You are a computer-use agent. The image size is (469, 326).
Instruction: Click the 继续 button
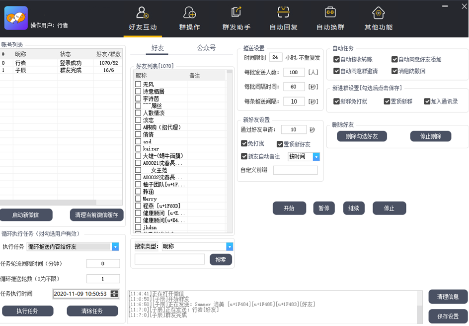(354, 208)
